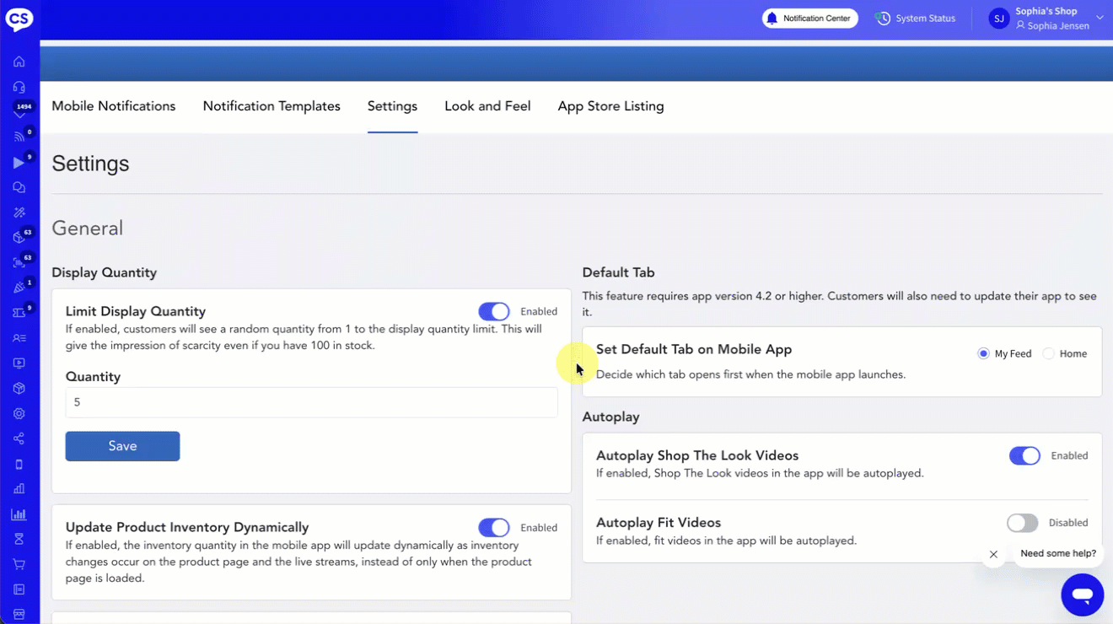This screenshot has height=624, width=1113.
Task: Disable the Limit Display Quantity toggle
Action: [x=493, y=312]
